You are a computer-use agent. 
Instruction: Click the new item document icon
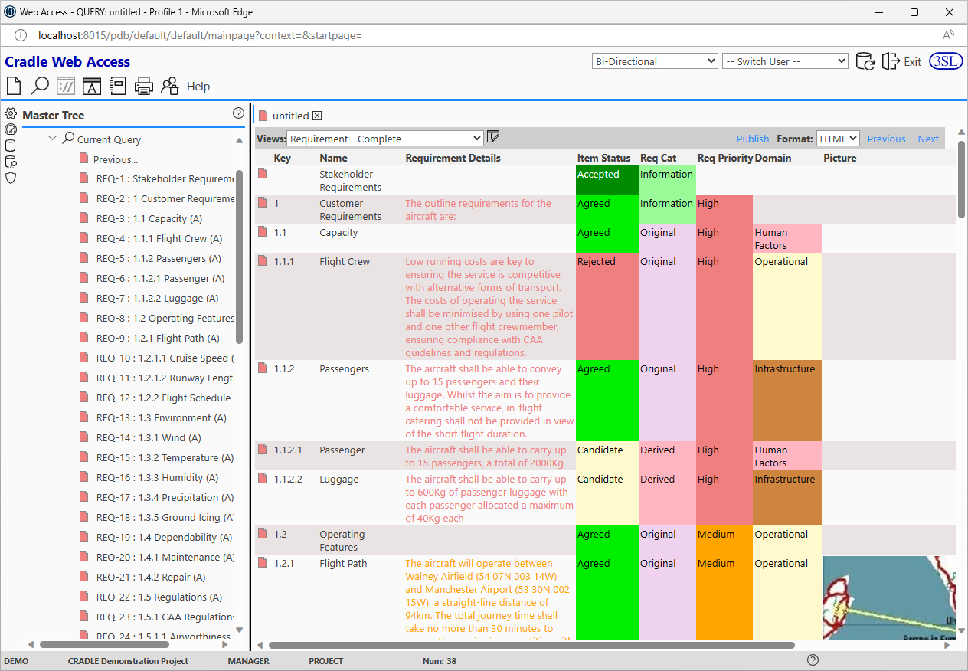click(14, 86)
